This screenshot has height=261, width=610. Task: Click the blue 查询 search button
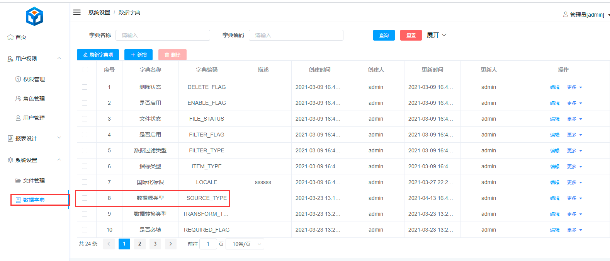[x=384, y=35]
